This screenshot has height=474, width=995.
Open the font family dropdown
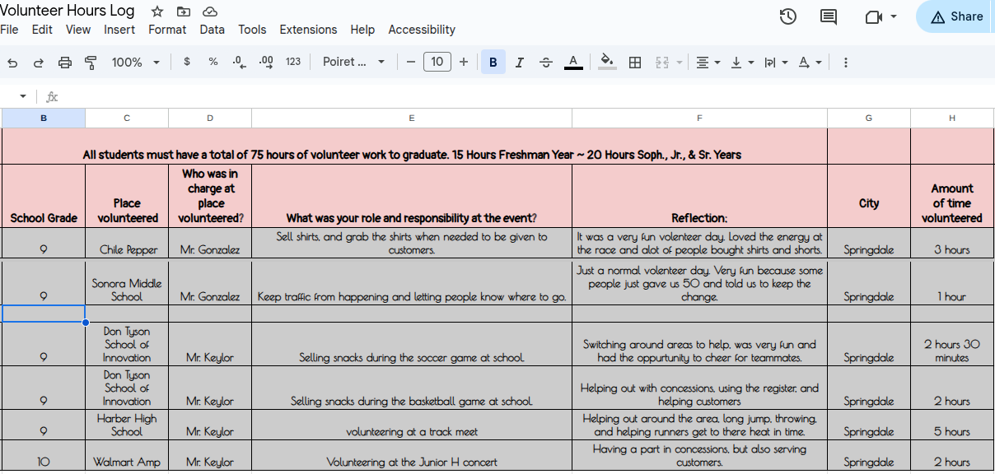coord(353,62)
